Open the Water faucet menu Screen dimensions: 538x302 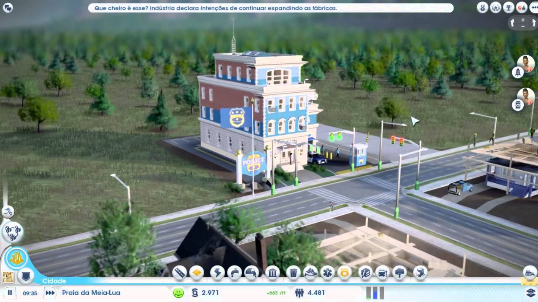pos(235,273)
